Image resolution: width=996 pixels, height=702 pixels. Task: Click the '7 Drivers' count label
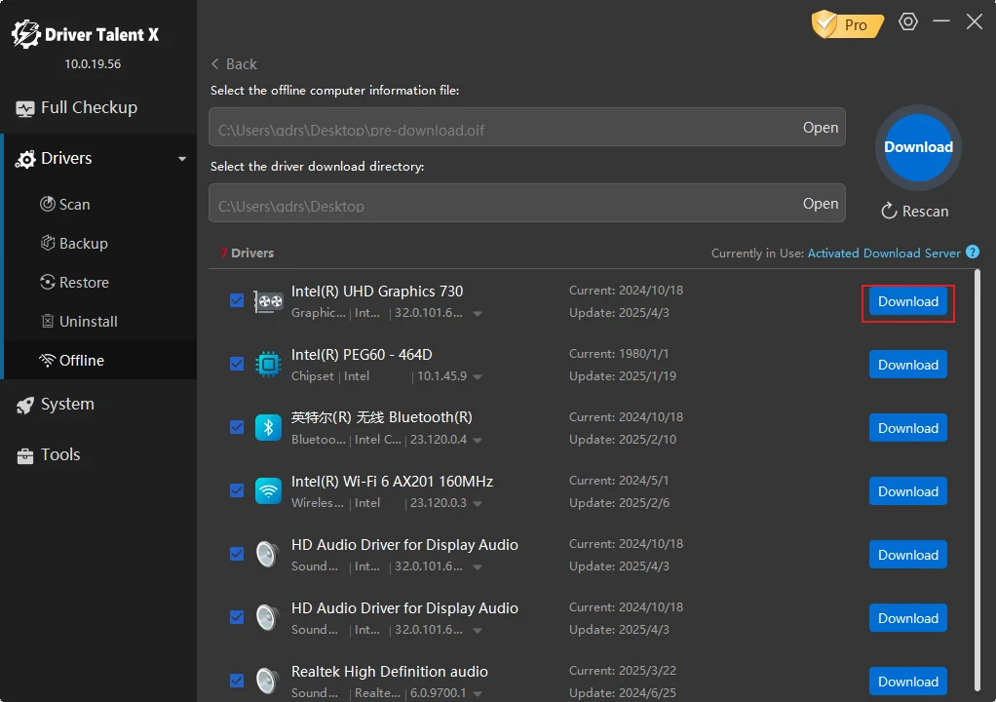[x=248, y=253]
